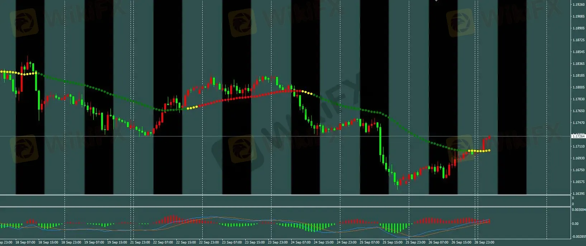Click the 19 Sep 07:00 time axis label
Image resolution: width=586 pixels, height=246 pixels.
pos(94,242)
